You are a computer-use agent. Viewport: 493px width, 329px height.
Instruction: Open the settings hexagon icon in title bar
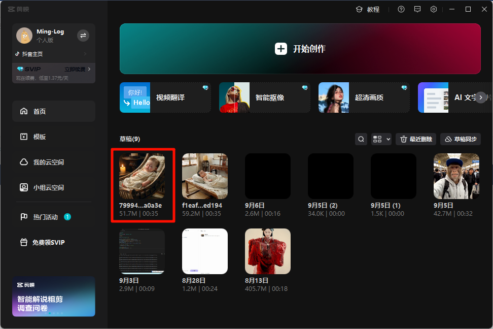[x=434, y=9]
